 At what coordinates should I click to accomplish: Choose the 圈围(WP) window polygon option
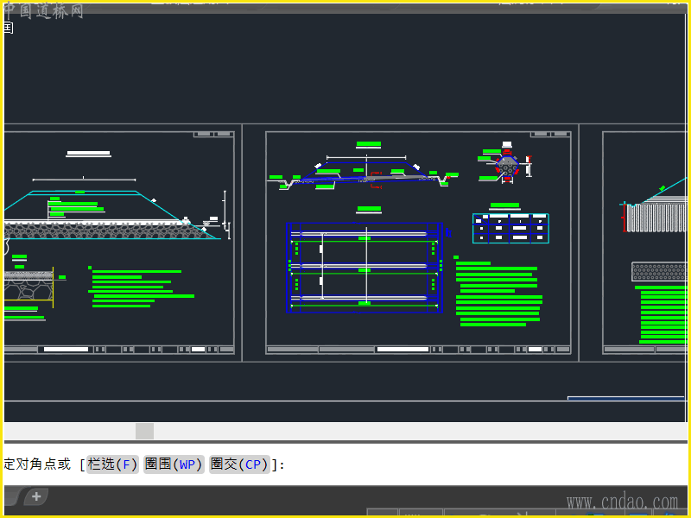coord(174,464)
